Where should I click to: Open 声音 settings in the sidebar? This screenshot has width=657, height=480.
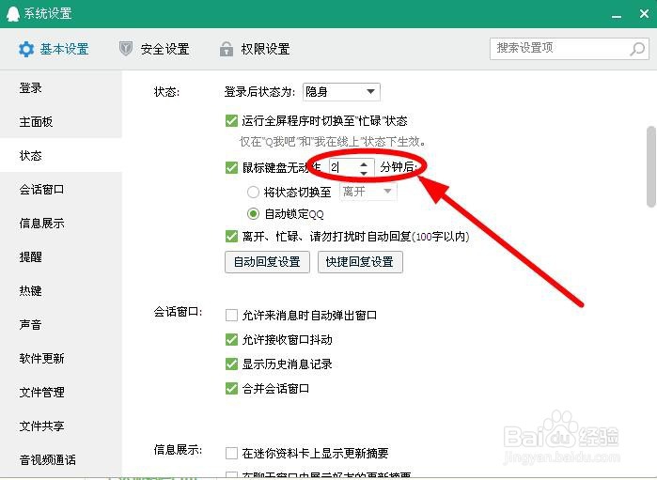point(61,325)
